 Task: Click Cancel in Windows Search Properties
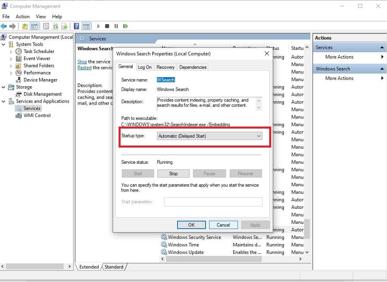click(223, 225)
